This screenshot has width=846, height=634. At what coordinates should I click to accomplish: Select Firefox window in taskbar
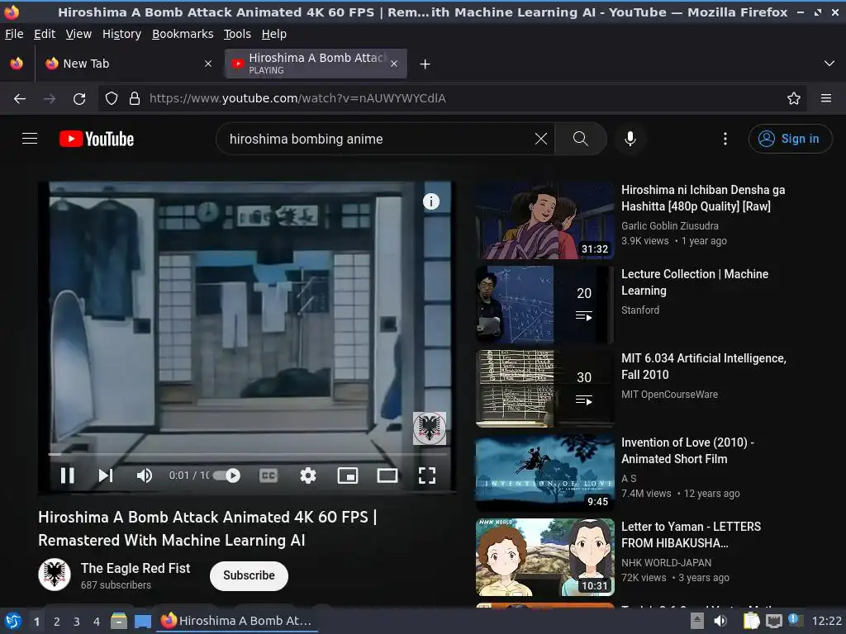(237, 621)
